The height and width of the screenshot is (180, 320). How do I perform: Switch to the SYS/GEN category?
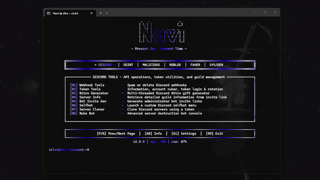tap(216, 65)
